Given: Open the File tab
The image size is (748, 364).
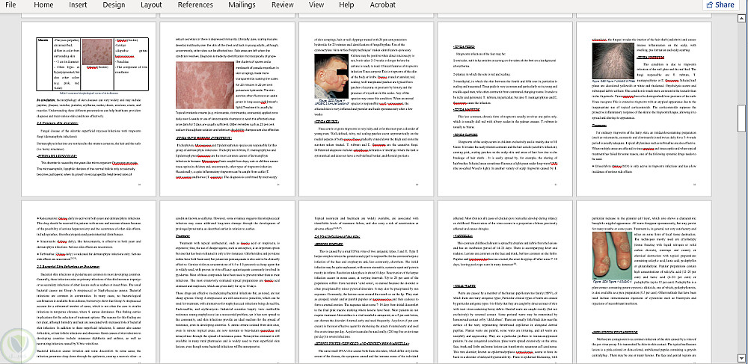Looking at the screenshot, I should point(10,4).
